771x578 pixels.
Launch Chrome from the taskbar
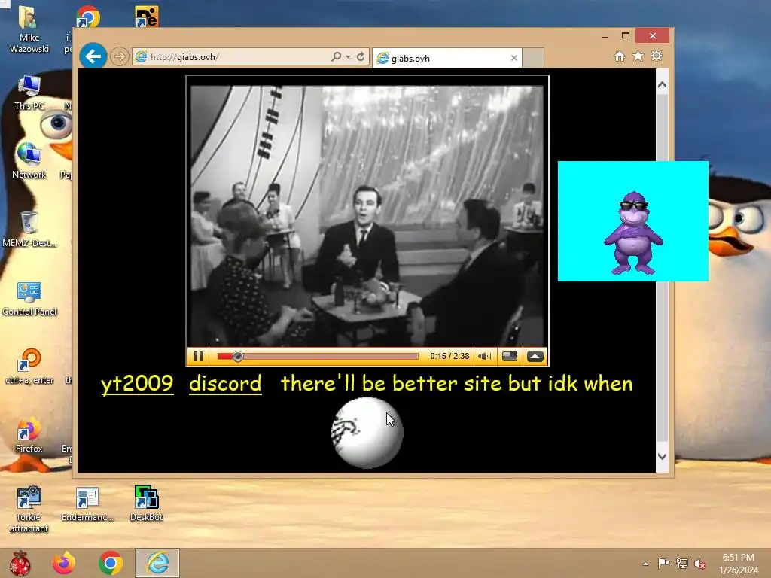coord(111,563)
